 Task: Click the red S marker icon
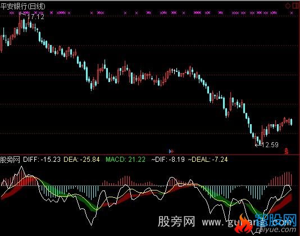pos(287,151)
